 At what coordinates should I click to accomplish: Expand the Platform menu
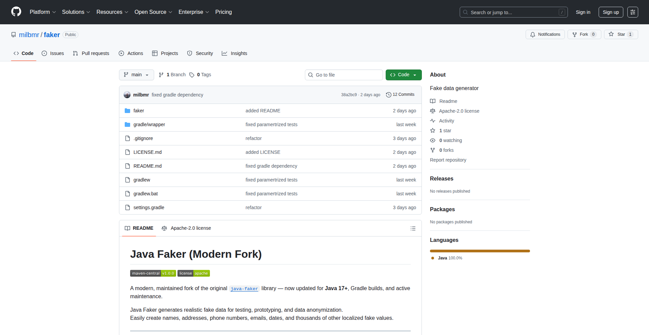[x=43, y=12]
